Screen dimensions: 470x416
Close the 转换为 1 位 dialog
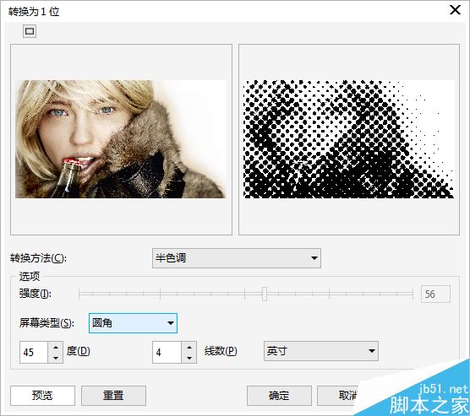click(455, 10)
